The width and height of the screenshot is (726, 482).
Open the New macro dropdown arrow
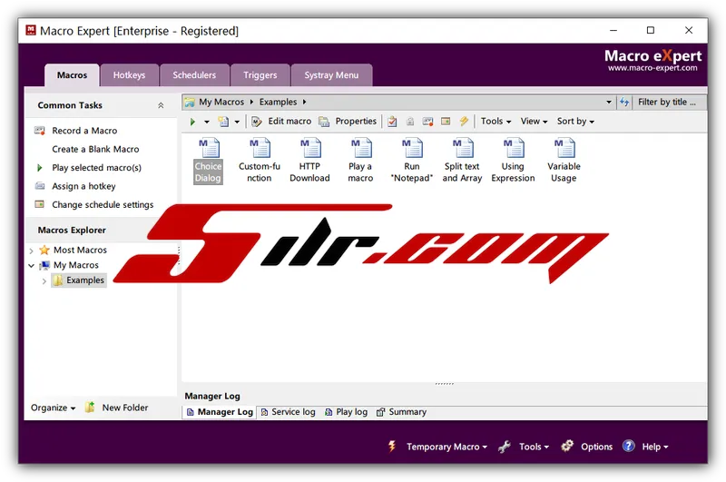[x=237, y=122]
